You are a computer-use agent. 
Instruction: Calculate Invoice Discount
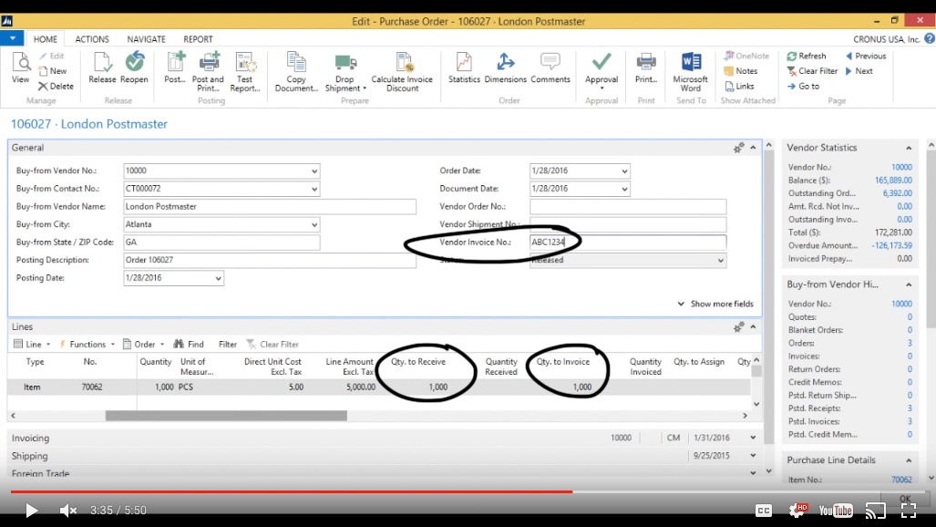point(402,72)
